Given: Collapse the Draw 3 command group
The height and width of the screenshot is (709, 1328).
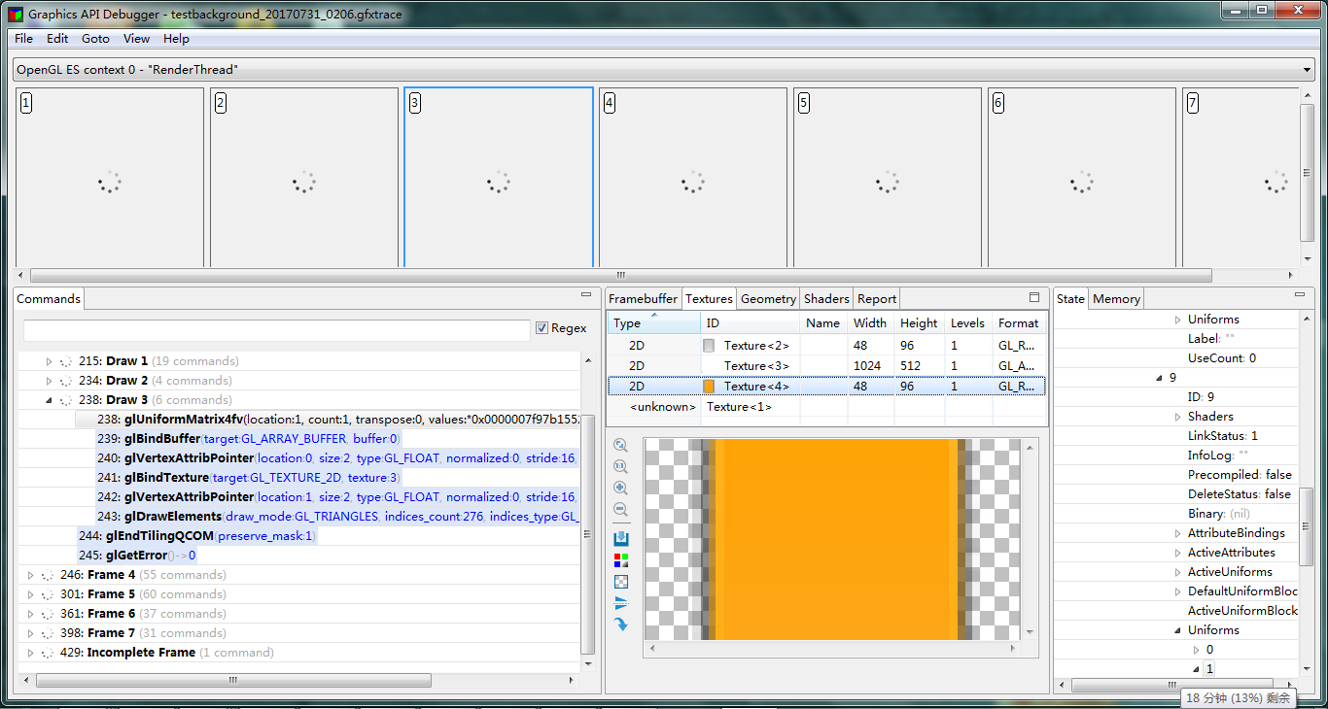Looking at the screenshot, I should pyautogui.click(x=47, y=399).
